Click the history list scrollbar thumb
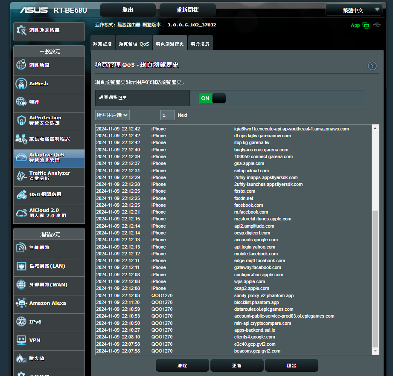Image resolution: width=393 pixels, height=376 pixels. coord(375,278)
